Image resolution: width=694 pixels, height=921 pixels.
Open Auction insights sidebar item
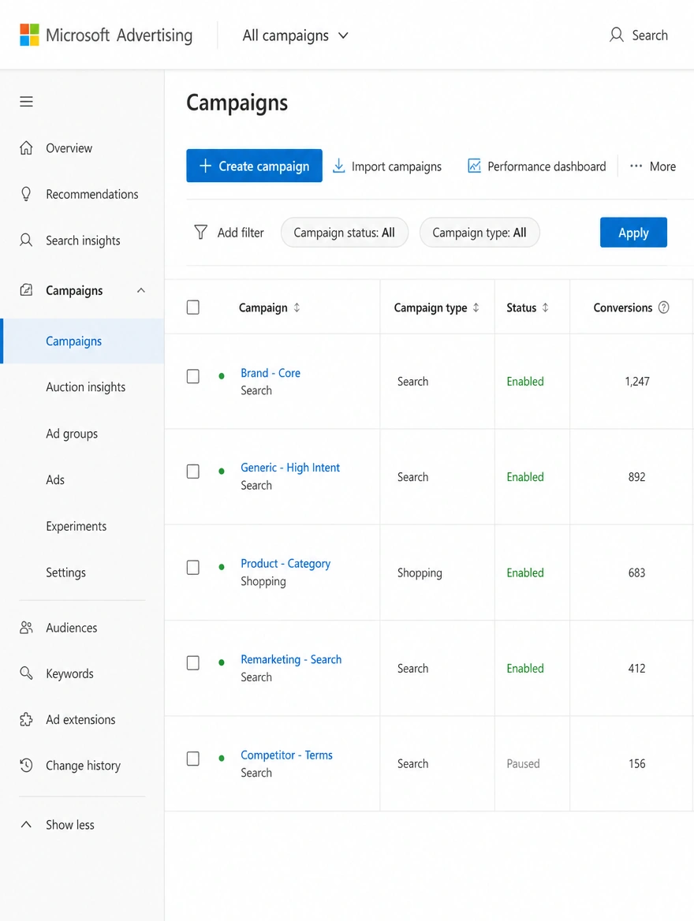coord(86,387)
